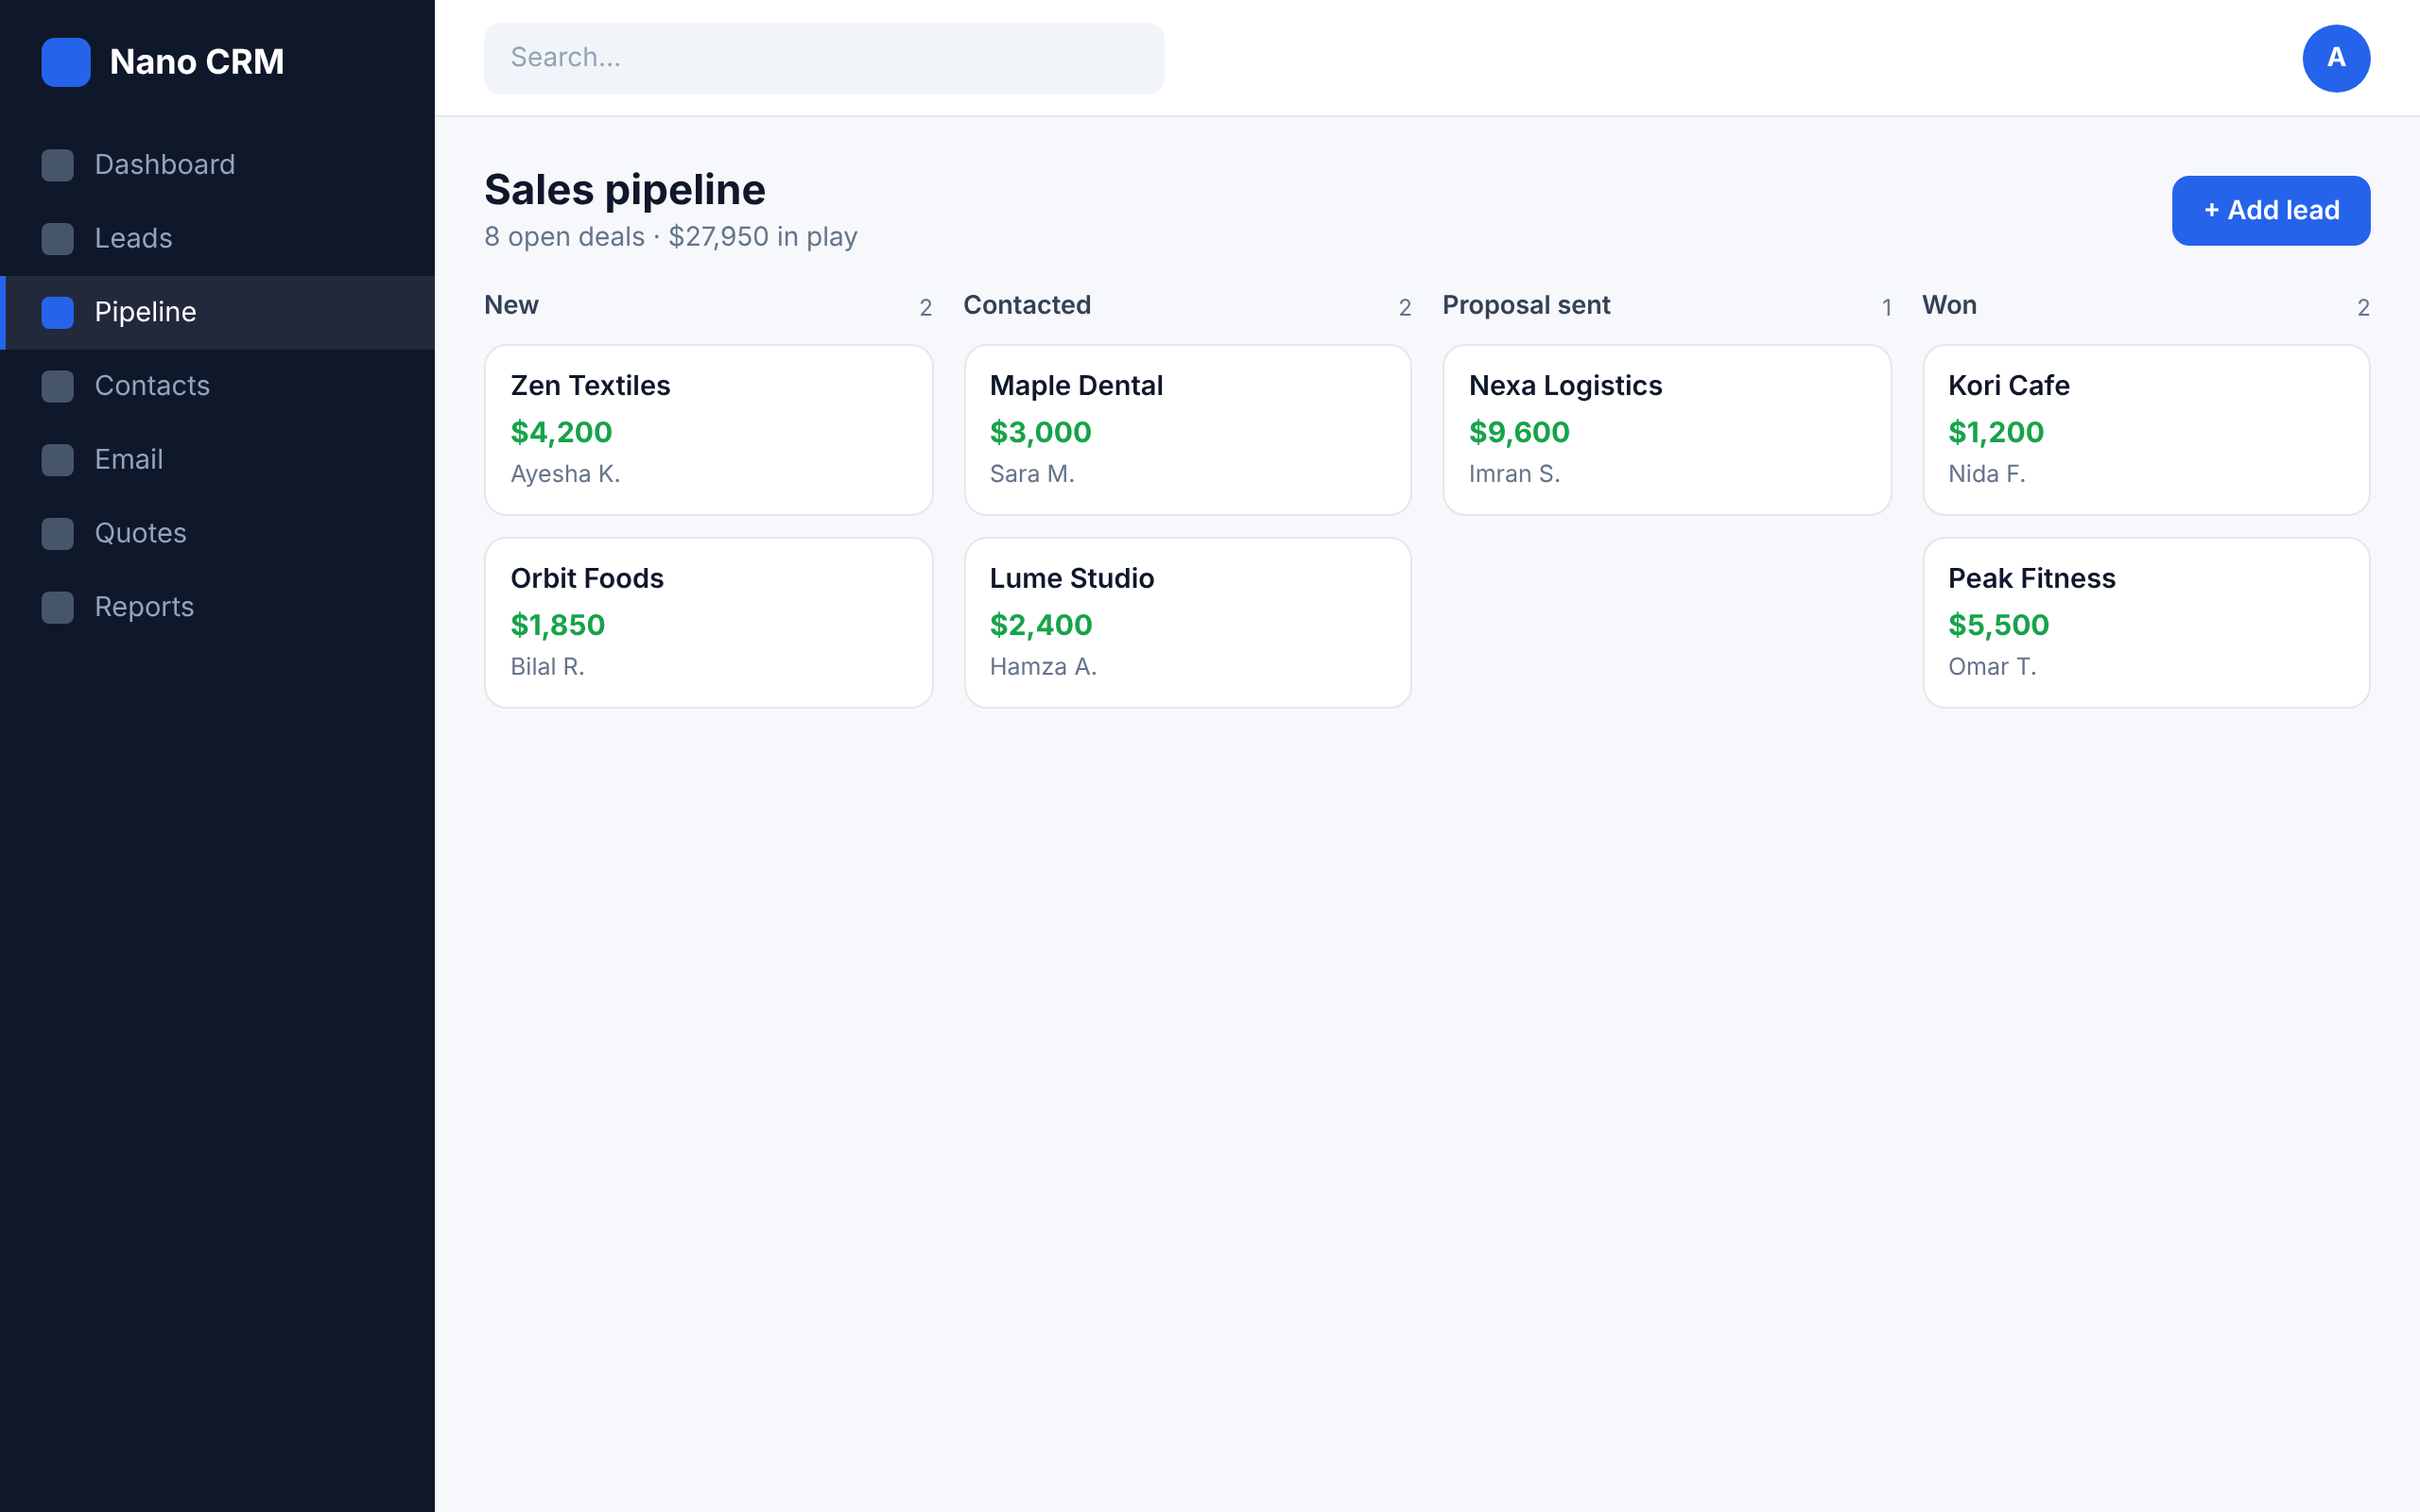
Task: Click contact name 'Hamza A.'
Action: tap(1043, 667)
